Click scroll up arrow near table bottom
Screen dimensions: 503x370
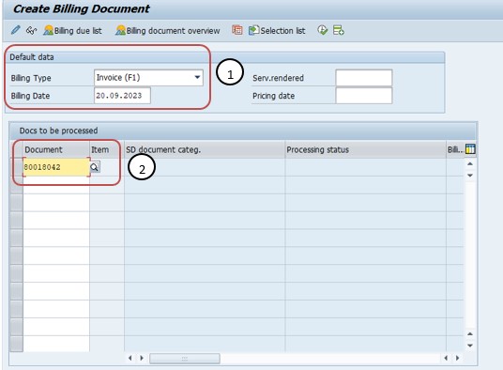point(470,334)
